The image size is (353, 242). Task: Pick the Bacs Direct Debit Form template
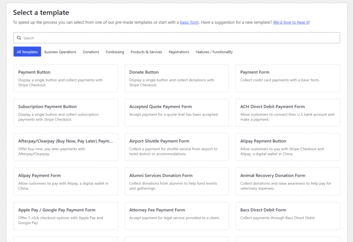click(288, 216)
